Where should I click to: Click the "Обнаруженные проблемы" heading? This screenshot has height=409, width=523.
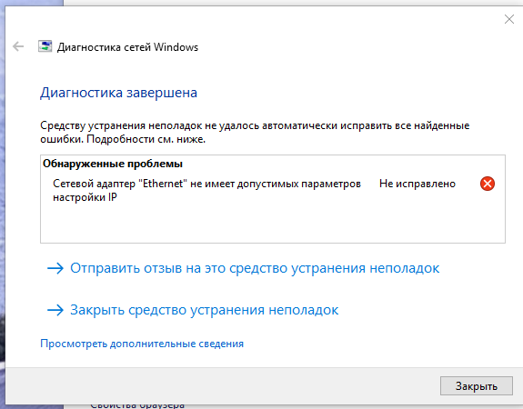pyautogui.click(x=113, y=164)
